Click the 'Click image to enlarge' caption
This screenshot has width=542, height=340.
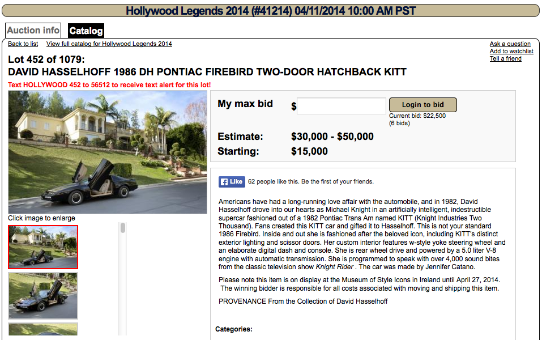[x=41, y=218]
